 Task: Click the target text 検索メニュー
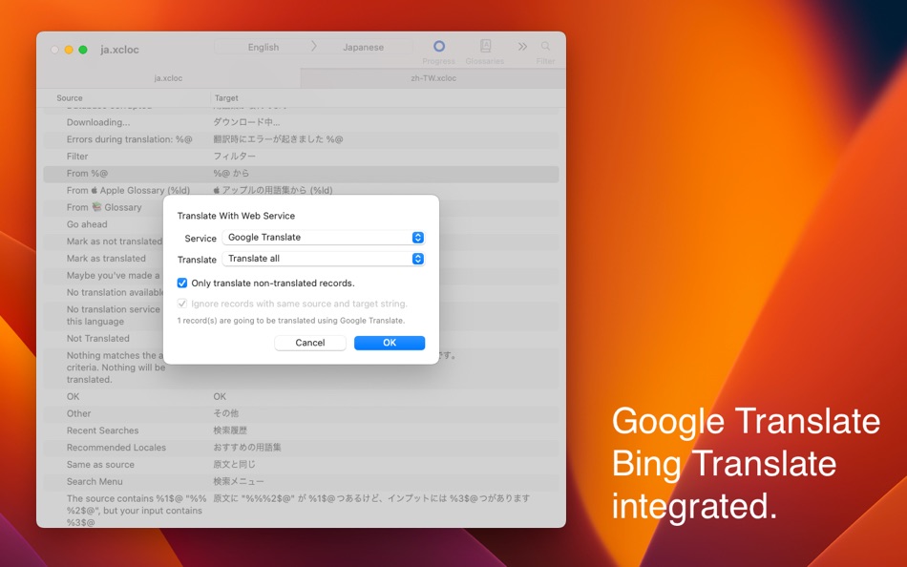[x=239, y=481]
